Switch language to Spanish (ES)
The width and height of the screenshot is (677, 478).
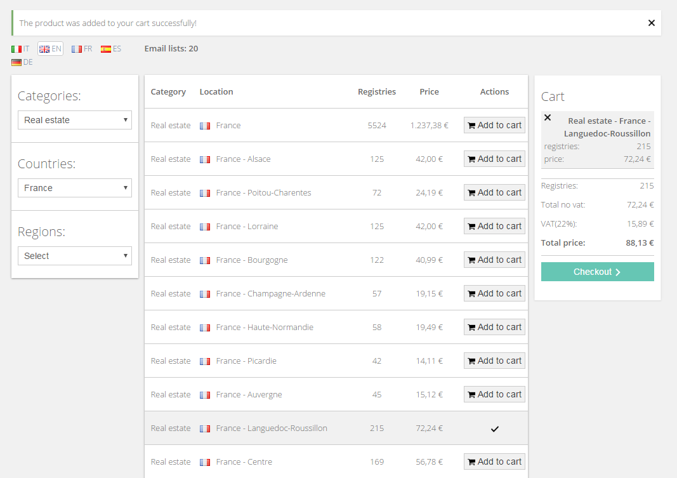pyautogui.click(x=111, y=49)
